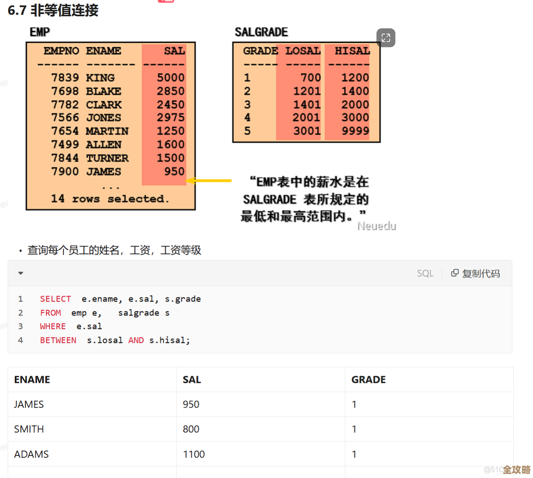
Task: Select the heading 6.7 非等值连接
Action: pyautogui.click(x=53, y=10)
